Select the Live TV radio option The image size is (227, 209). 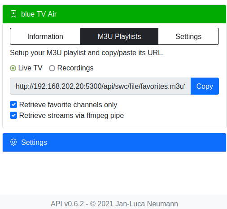[13, 68]
